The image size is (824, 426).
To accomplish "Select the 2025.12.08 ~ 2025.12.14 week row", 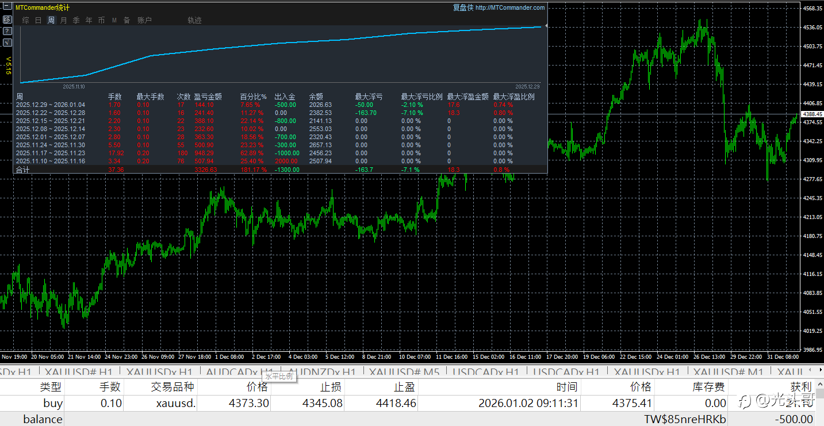I will tap(280, 129).
